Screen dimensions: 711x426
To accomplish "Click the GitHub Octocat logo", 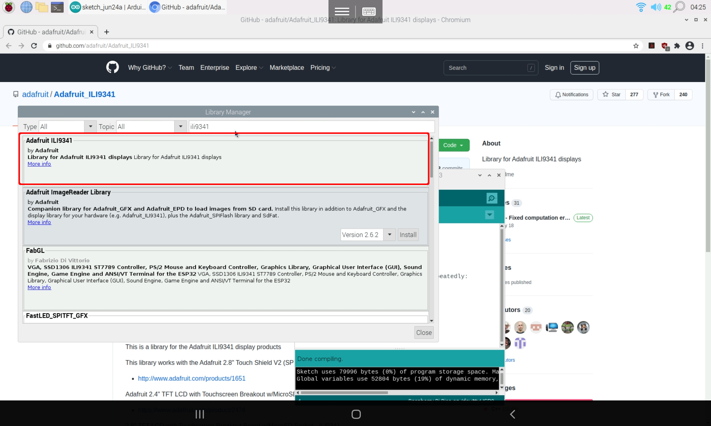I will 112,67.
